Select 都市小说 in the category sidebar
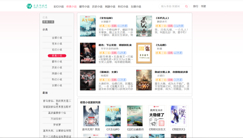 click(x=57, y=62)
